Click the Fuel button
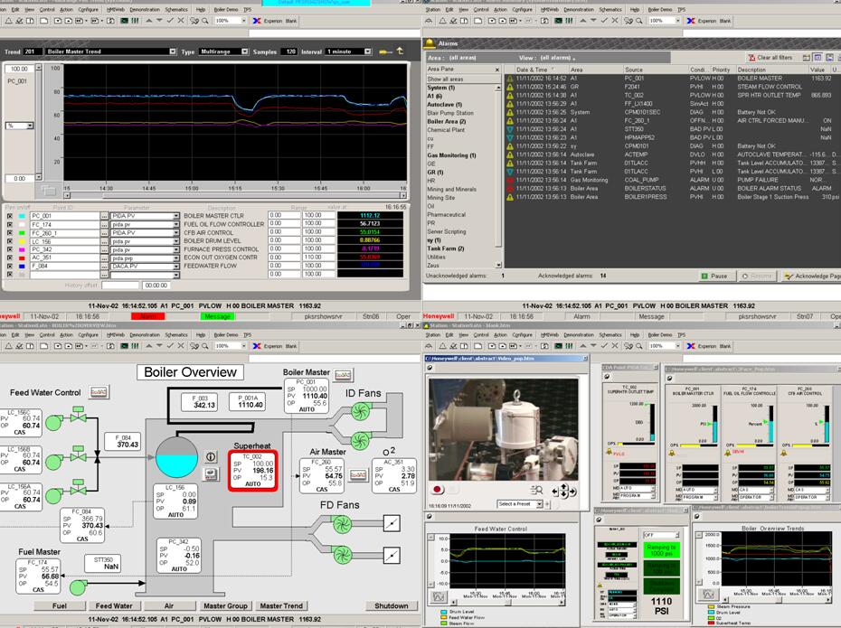Viewport: 841px width, 628px height. point(60,605)
